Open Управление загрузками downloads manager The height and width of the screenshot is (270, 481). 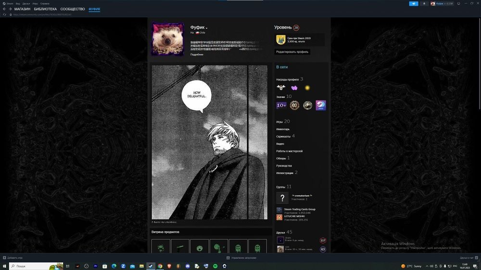pyautogui.click(x=241, y=258)
